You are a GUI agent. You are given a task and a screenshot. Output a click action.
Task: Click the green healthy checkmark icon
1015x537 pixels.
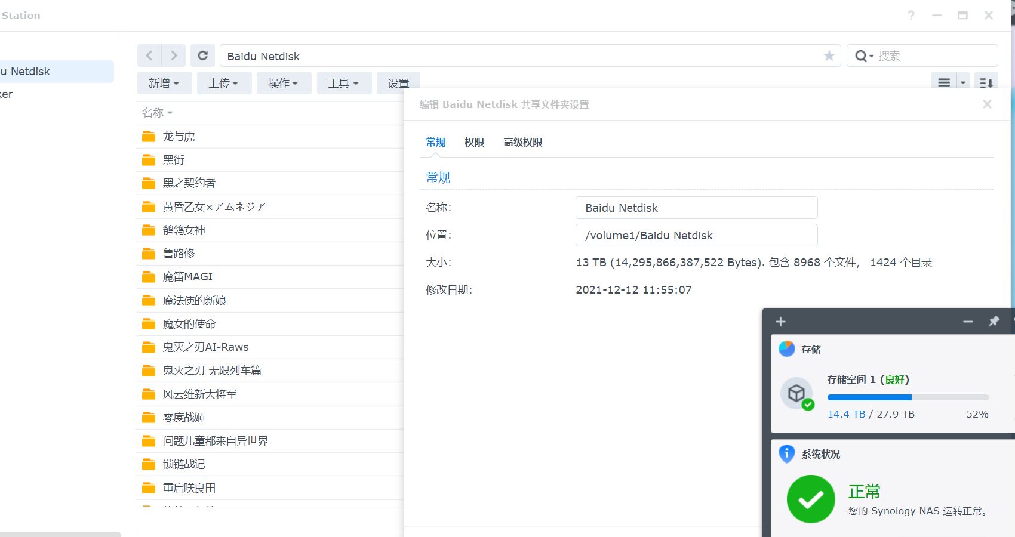[811, 499]
